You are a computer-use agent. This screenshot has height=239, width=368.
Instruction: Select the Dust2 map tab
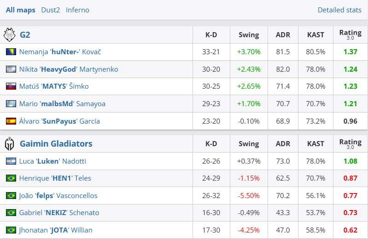(x=50, y=10)
